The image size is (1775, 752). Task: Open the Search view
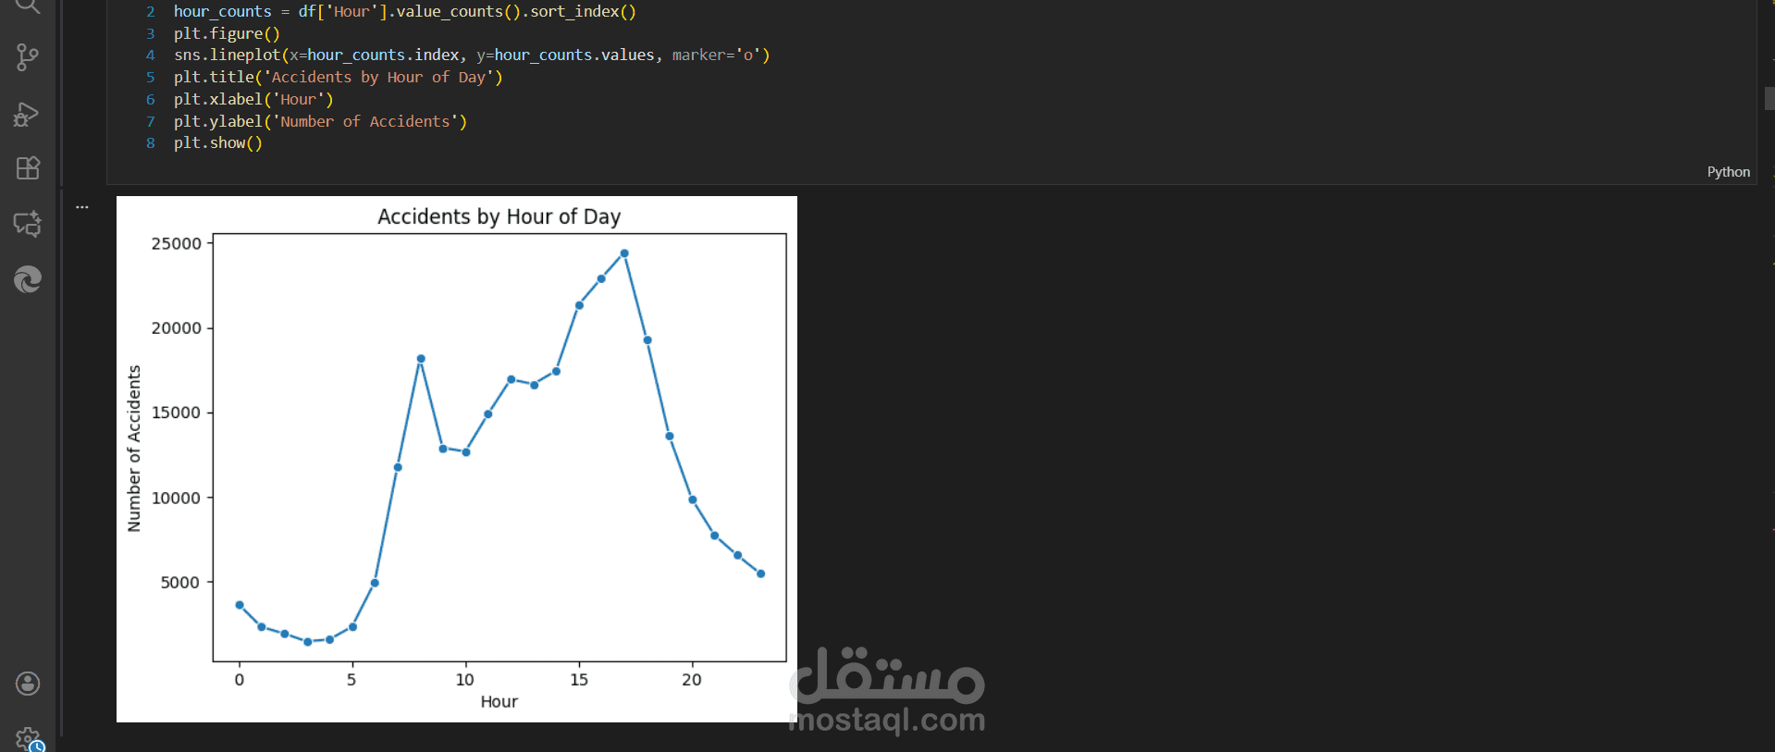pyautogui.click(x=28, y=6)
